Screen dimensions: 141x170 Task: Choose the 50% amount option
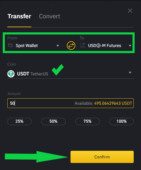tap(53, 121)
